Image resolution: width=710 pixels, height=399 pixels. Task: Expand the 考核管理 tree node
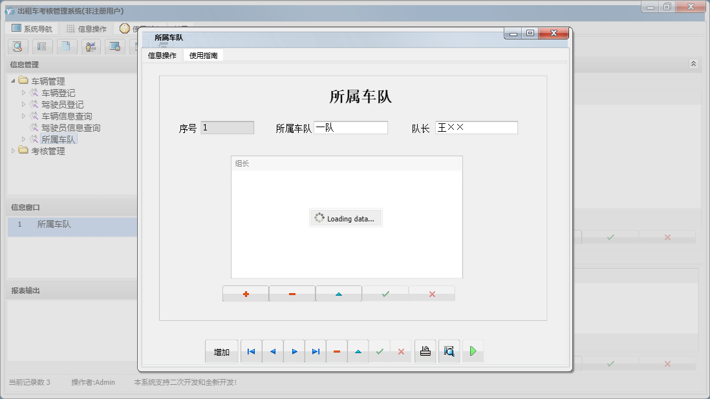(14, 150)
